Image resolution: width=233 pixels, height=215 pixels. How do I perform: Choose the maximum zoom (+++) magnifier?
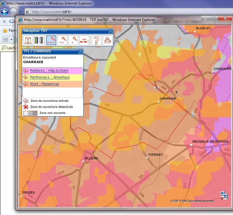51,40
